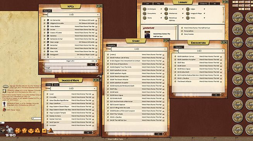Click the help icon in NPCs window
This screenshot has width=253, height=141.
coord(97,6)
